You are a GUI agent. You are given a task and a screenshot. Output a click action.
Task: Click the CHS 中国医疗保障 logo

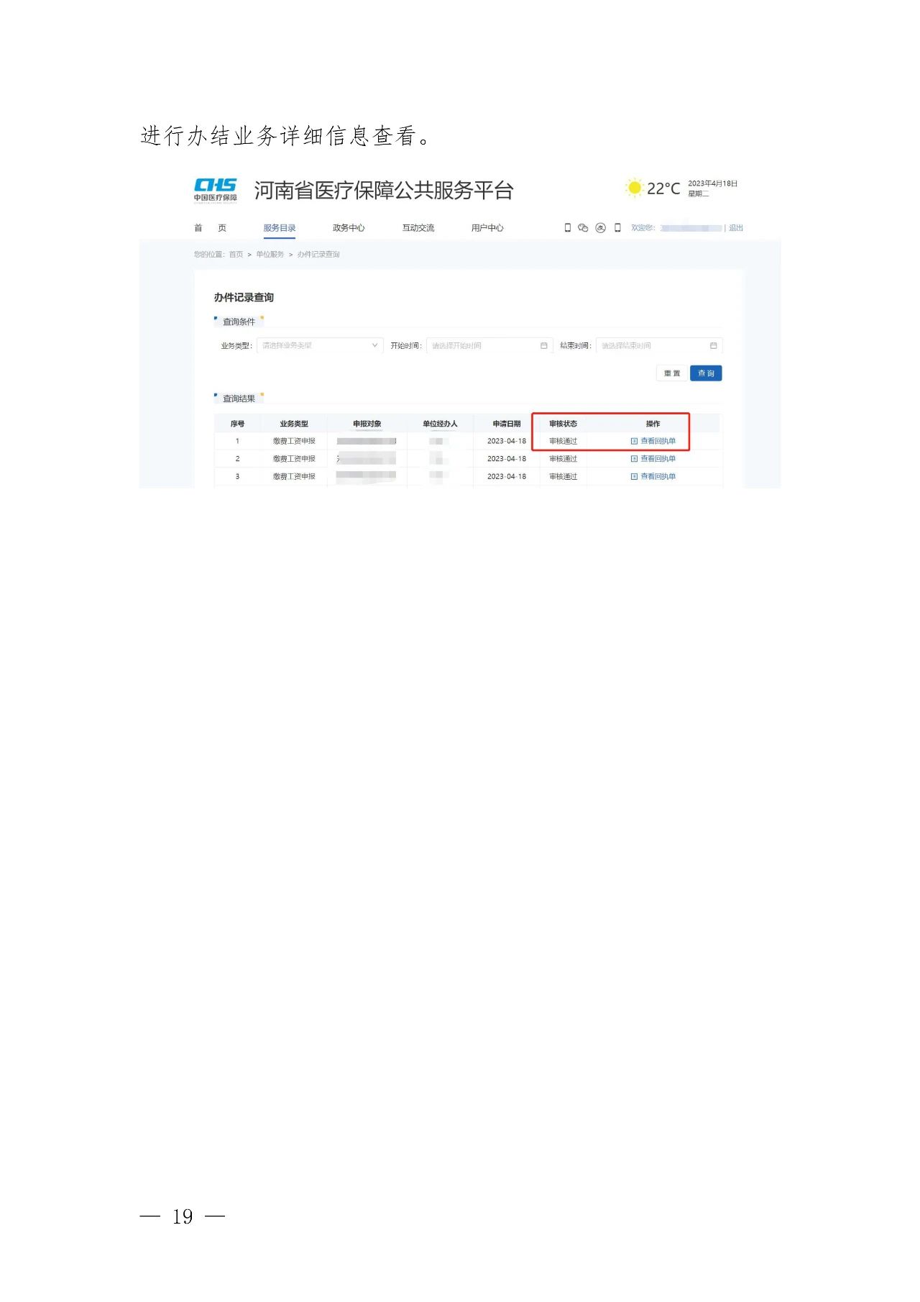click(x=215, y=191)
